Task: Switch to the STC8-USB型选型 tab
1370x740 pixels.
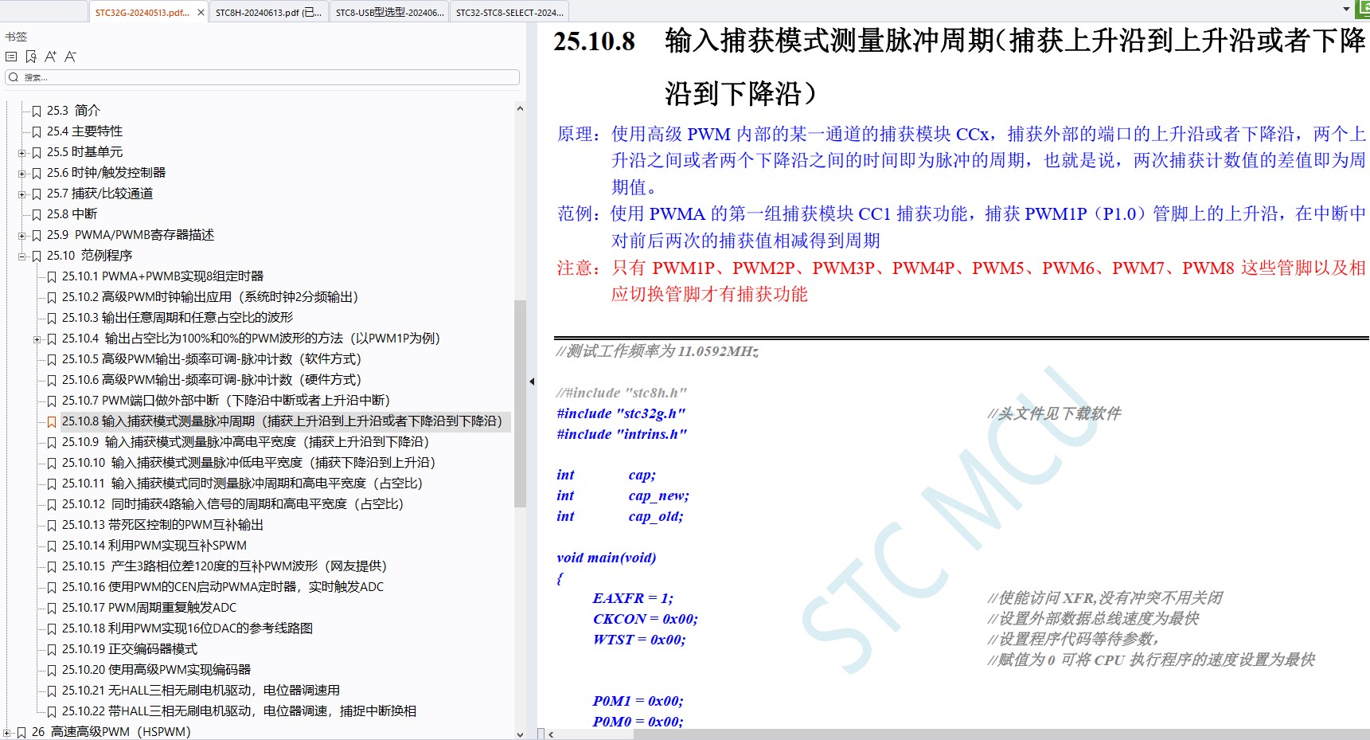Action: point(389,13)
